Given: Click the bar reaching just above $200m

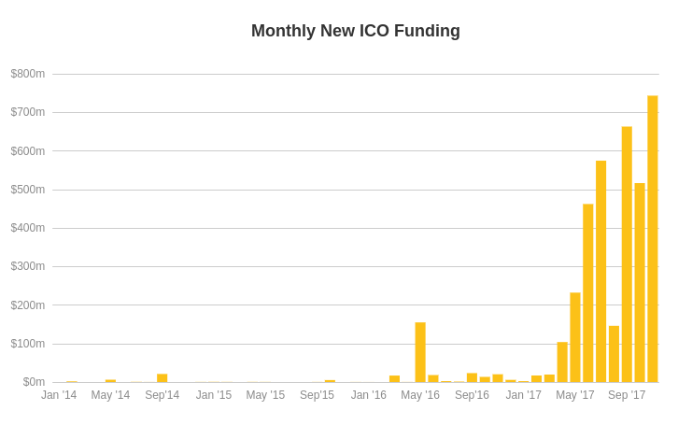Looking at the screenshot, I should [x=575, y=337].
